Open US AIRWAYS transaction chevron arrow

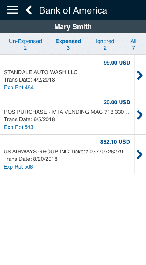click(140, 155)
